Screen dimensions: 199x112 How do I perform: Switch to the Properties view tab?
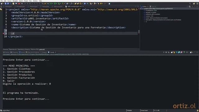pyautogui.click(x=14, y=52)
